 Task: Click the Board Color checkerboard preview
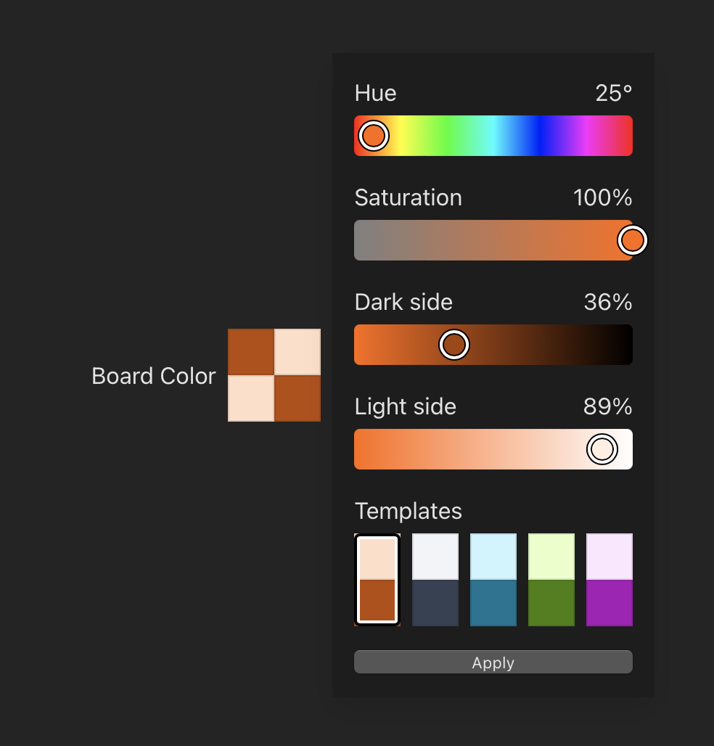point(274,375)
